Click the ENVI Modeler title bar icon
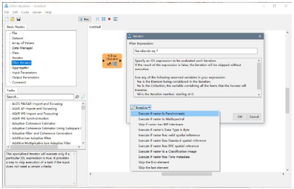Image resolution: width=294 pixels, height=189 pixels. [x=7, y=6]
